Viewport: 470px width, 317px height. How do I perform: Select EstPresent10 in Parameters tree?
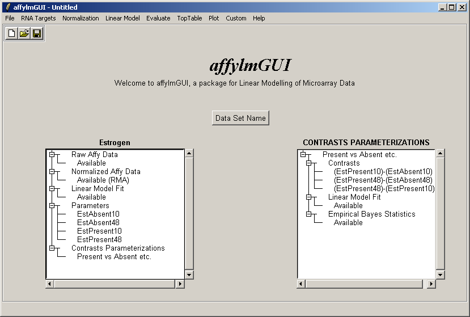point(99,231)
